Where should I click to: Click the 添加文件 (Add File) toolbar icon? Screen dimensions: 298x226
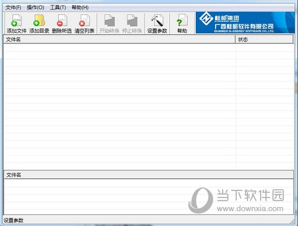[x=17, y=24]
